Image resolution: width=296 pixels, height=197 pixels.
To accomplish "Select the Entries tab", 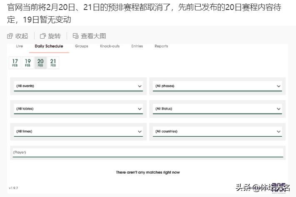I will tap(137, 46).
